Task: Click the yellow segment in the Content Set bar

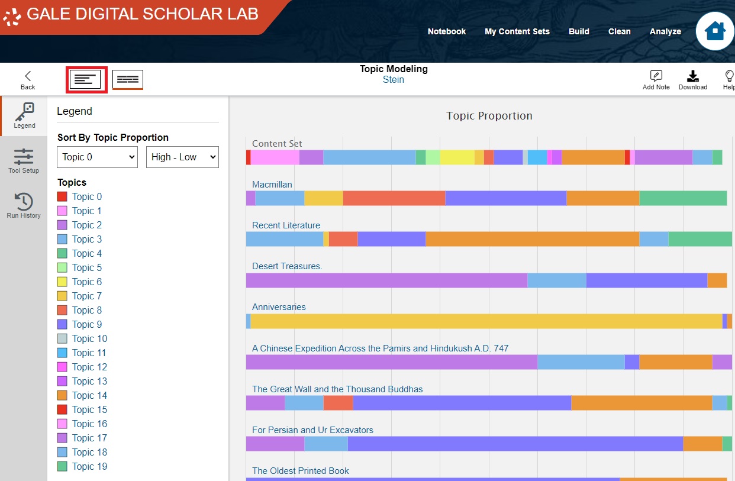Action: [x=457, y=157]
